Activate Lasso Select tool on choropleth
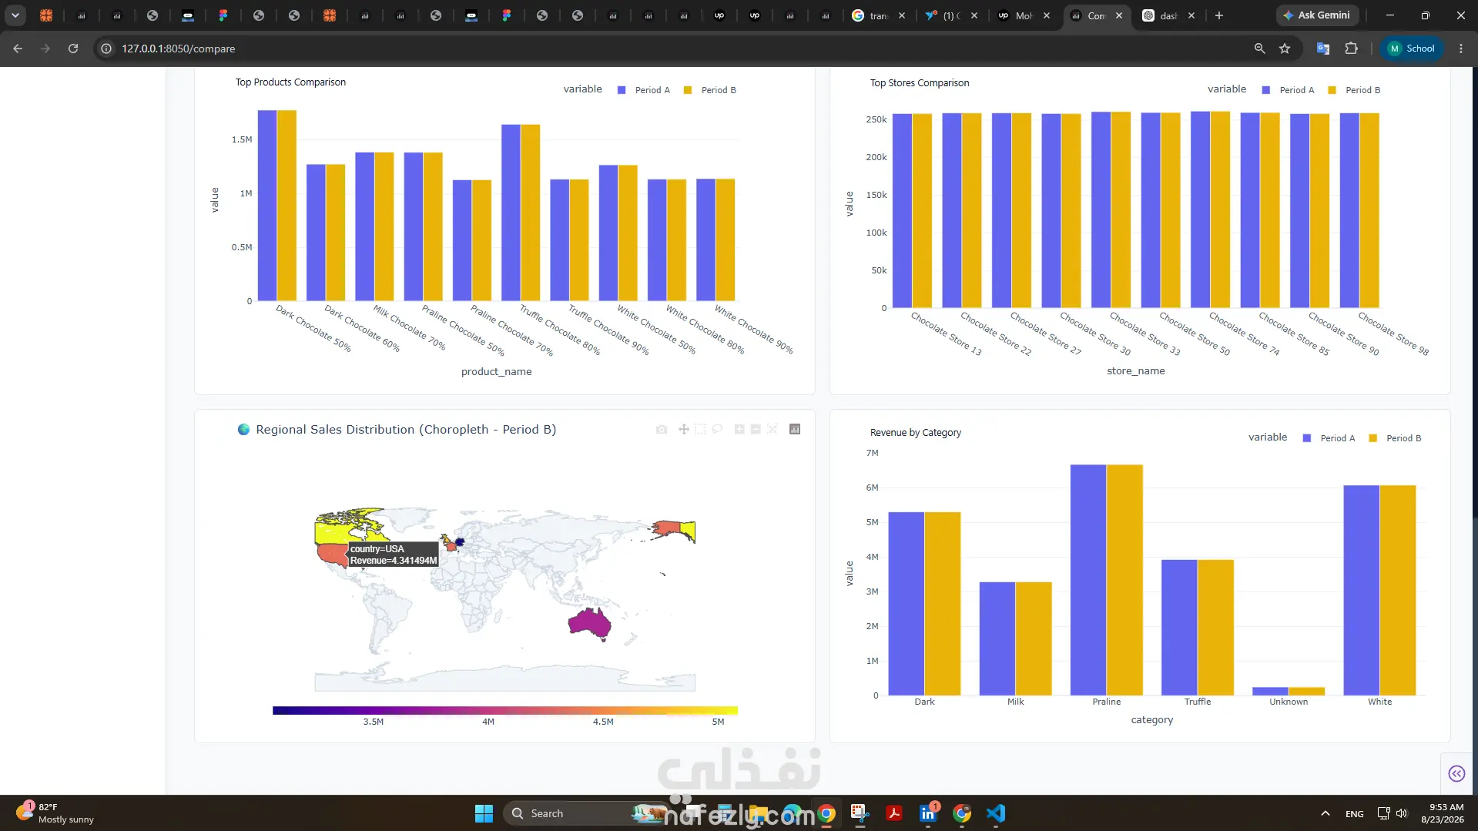The height and width of the screenshot is (831, 1478). 717,429
